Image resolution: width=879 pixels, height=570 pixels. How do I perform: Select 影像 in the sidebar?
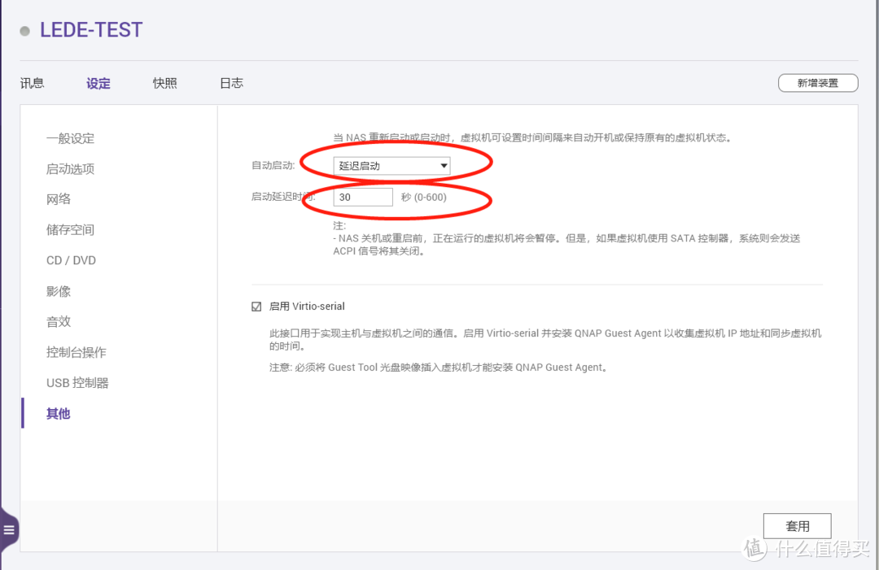[58, 290]
